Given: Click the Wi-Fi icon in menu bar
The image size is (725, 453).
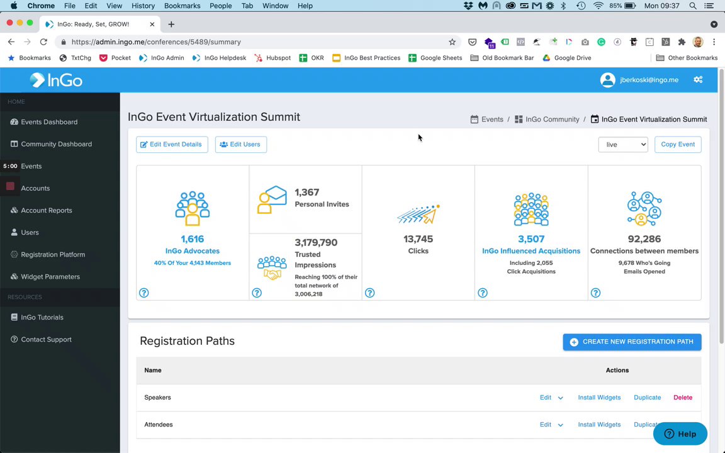Looking at the screenshot, I should [599, 6].
